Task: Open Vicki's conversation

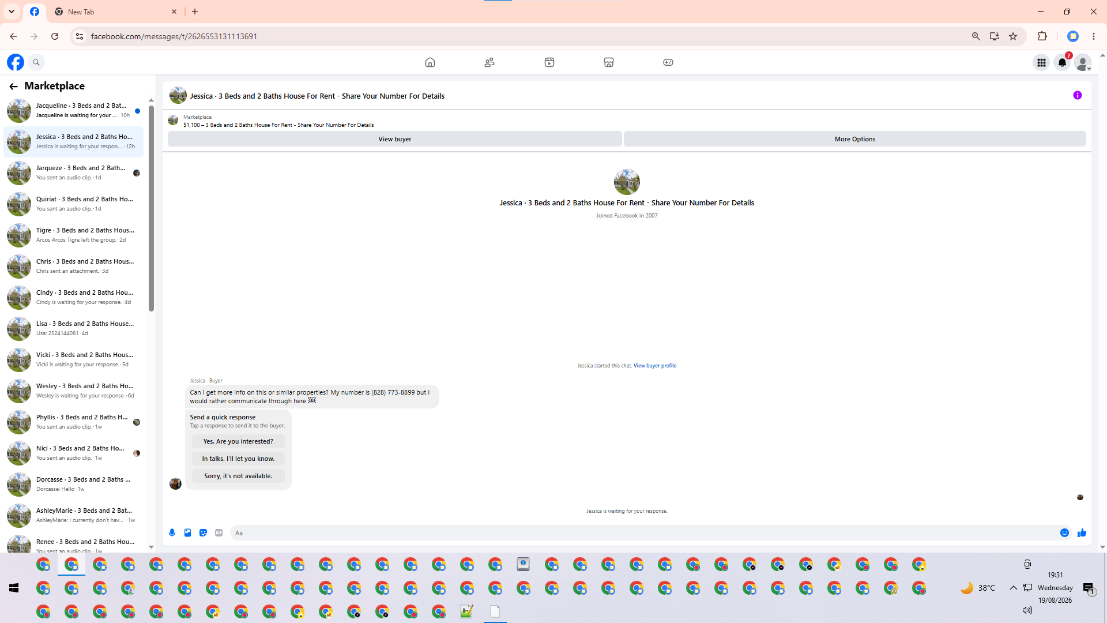Action: [x=74, y=359]
